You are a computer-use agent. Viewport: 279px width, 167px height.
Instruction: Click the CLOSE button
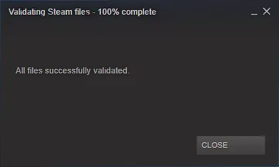tap(231, 145)
